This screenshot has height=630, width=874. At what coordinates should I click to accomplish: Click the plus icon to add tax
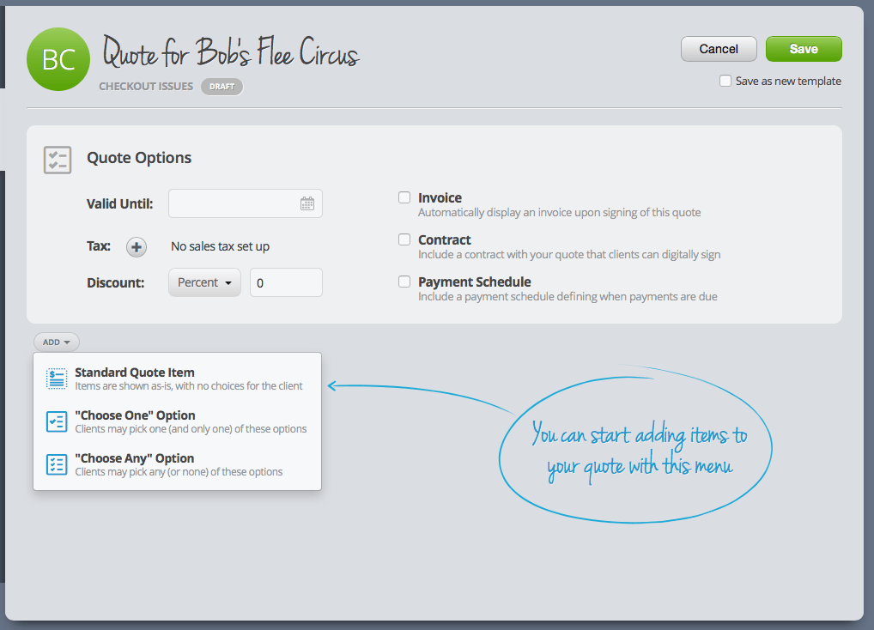pos(137,247)
